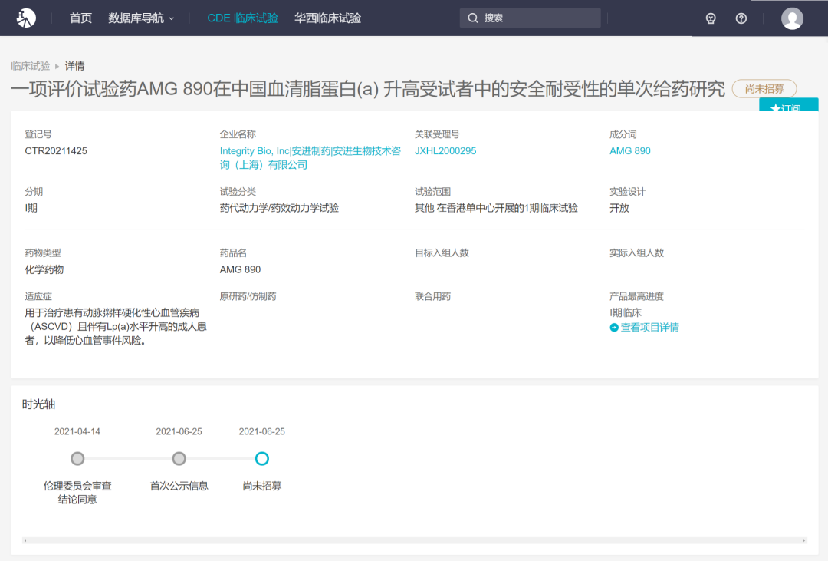Open the lightbulb tips icon
Image resolution: width=828 pixels, height=561 pixels.
tap(711, 18)
